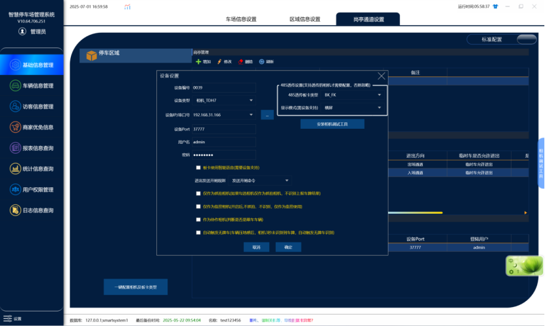Click the 备注 column header

(415, 73)
